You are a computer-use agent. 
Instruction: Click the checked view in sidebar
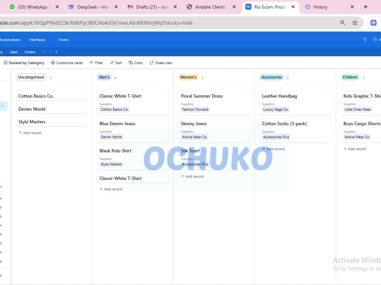3,106
